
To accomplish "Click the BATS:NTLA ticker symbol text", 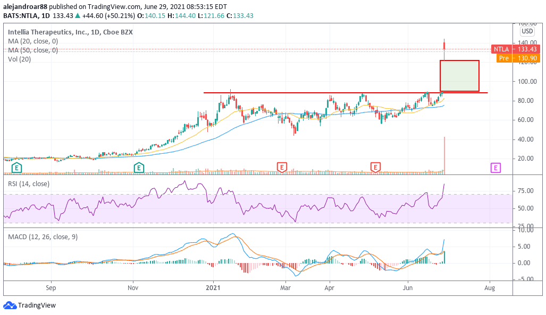I will click(x=21, y=15).
